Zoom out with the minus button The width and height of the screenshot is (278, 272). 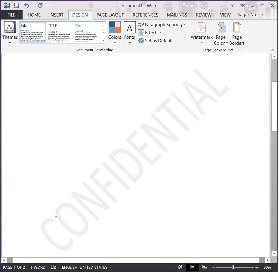[x=214, y=267]
